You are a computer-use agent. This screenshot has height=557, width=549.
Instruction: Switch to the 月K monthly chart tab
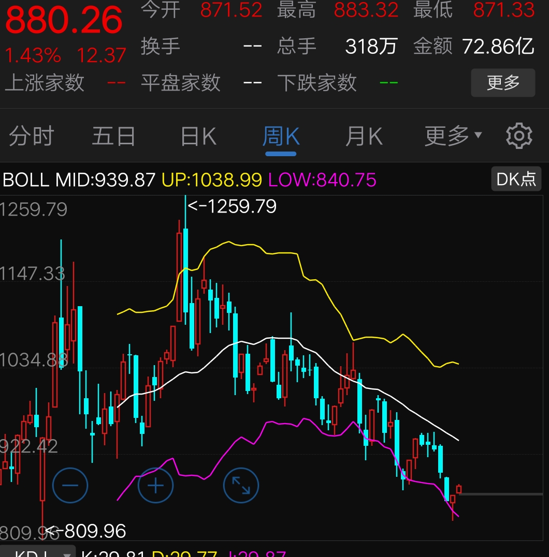pos(364,136)
